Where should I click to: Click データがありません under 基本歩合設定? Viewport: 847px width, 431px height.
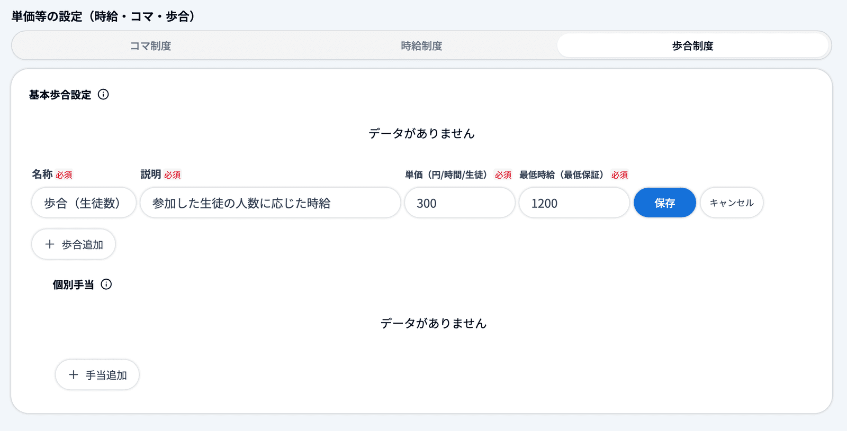(421, 133)
